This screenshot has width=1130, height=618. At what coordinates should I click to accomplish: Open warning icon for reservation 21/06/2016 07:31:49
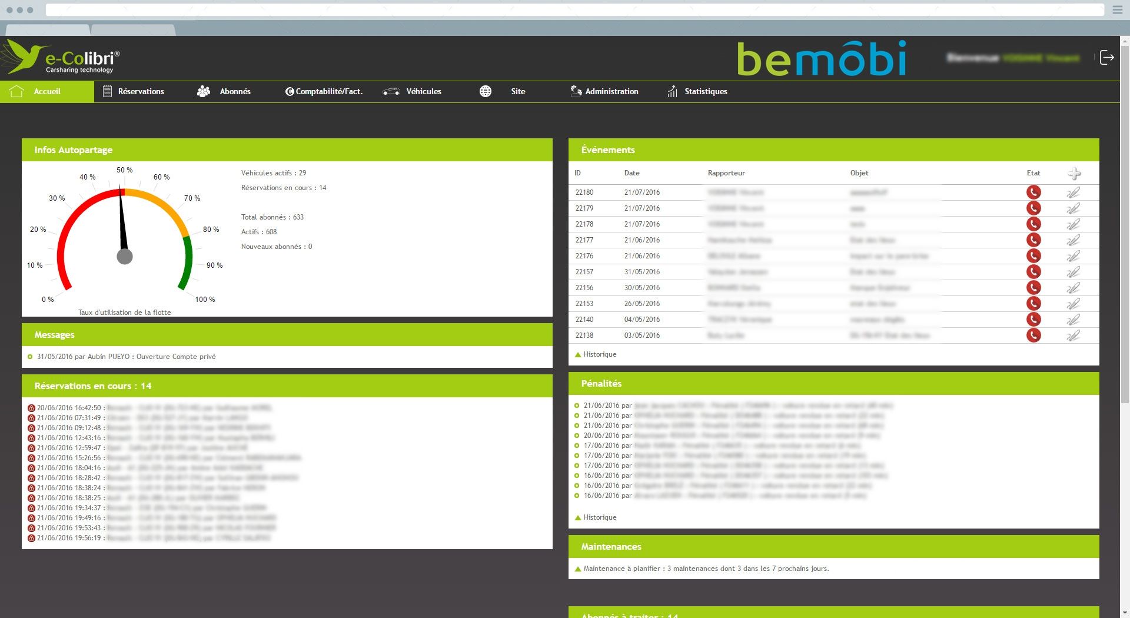tap(31, 418)
